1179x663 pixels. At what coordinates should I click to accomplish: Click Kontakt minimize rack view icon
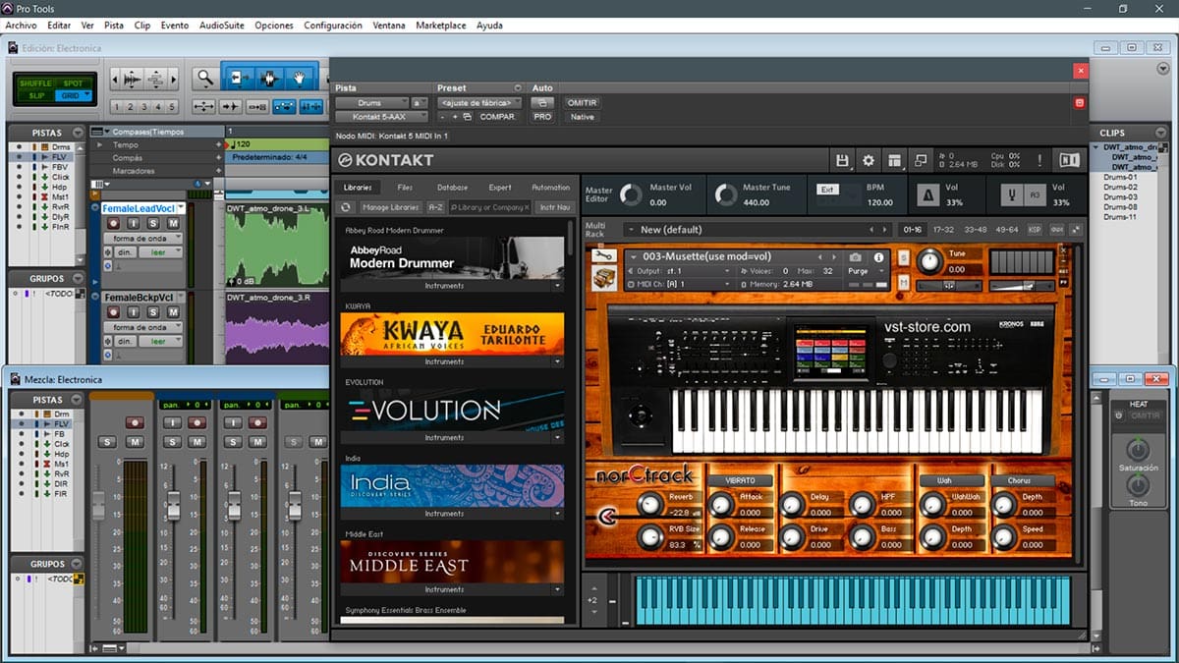pos(921,160)
